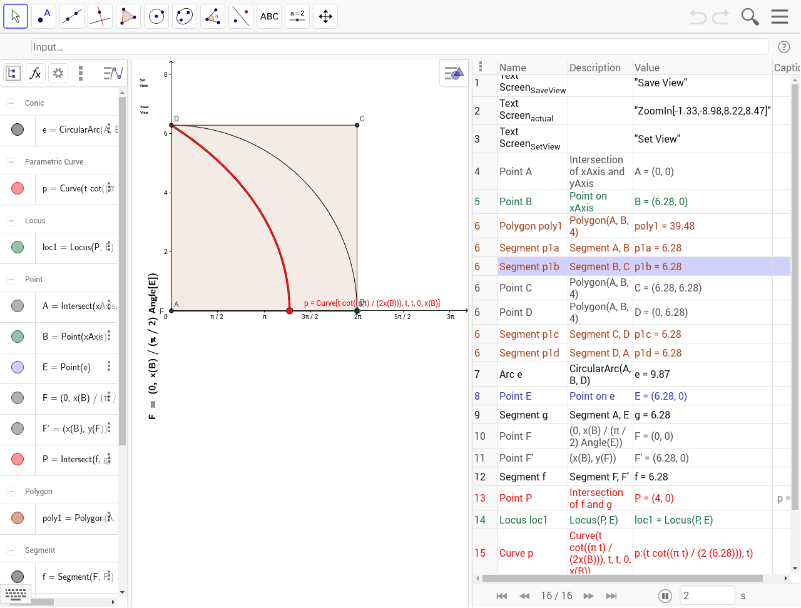Select the Move Graphics View tool
The width and height of the screenshot is (801, 608).
[x=325, y=16]
